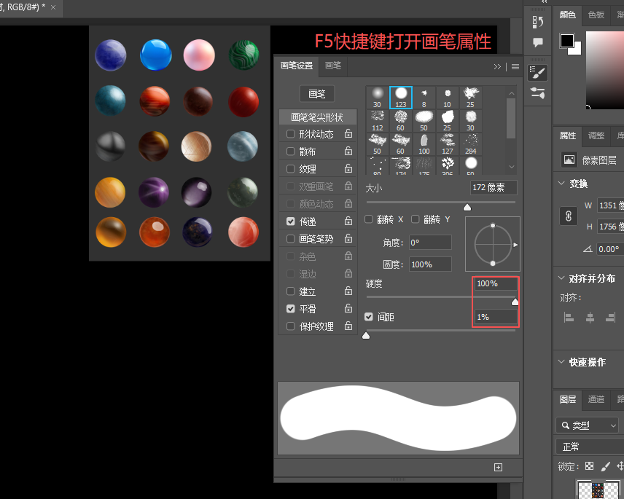The image size is (624, 499).
Task: Open Brush Settings panel icon in dock
Action: point(538,73)
